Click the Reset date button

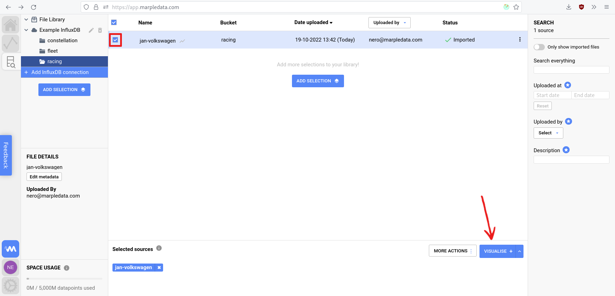coord(543,106)
